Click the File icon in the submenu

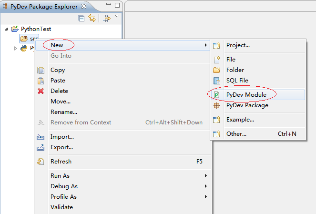coord(216,60)
